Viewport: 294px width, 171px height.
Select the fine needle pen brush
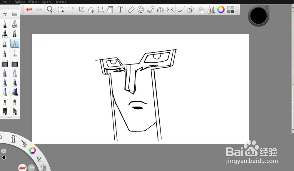coord(15,53)
